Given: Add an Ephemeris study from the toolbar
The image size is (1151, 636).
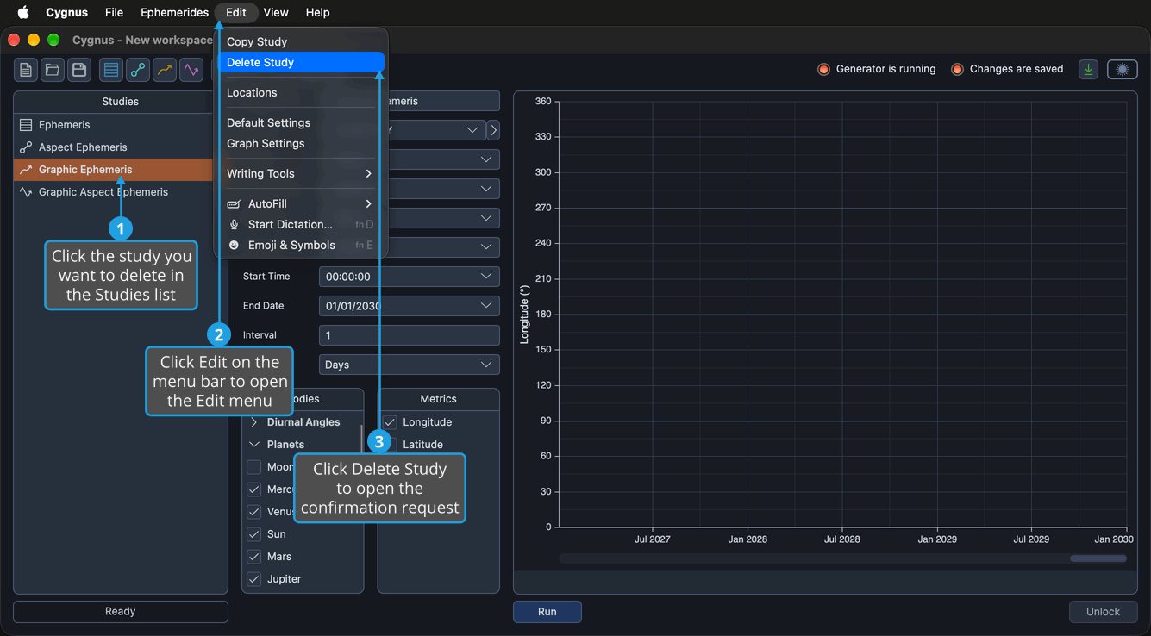Looking at the screenshot, I should (x=111, y=70).
